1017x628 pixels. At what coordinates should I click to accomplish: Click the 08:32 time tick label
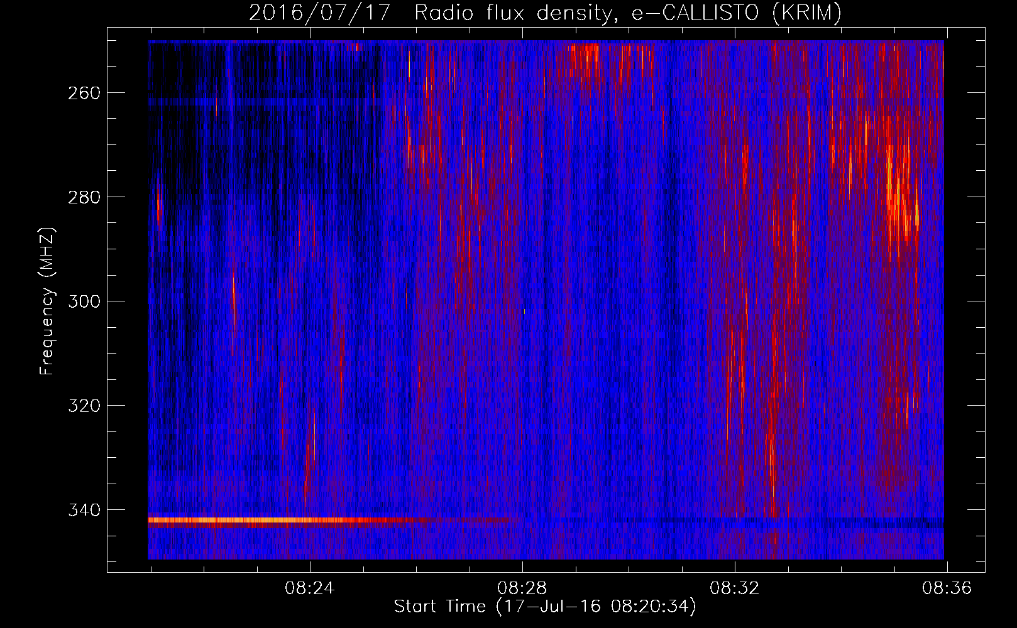tap(734, 588)
